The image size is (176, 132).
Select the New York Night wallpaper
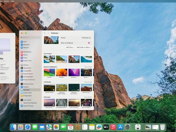click(86, 103)
